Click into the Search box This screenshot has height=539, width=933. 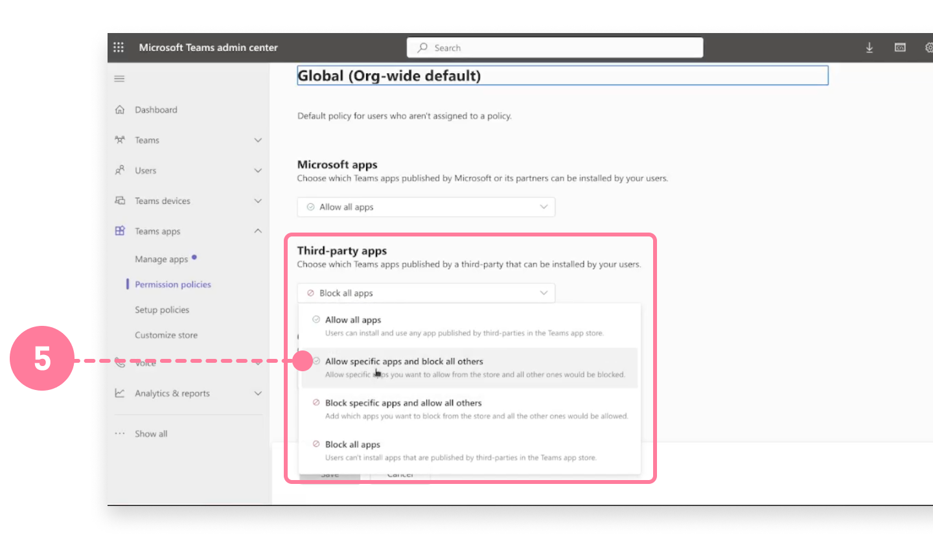pyautogui.click(x=555, y=47)
